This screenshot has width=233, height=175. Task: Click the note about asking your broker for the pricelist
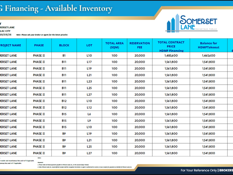[x=42, y=35]
